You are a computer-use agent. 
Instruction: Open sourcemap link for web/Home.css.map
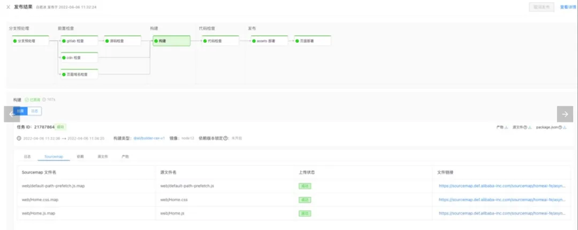click(x=501, y=200)
